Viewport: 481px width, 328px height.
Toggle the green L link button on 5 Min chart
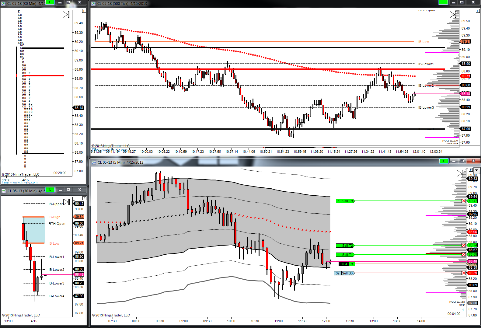[x=444, y=161]
